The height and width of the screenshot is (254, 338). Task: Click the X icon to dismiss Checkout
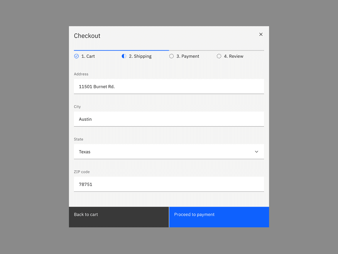(x=261, y=34)
